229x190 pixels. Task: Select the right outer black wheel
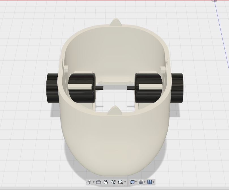tap(177, 88)
